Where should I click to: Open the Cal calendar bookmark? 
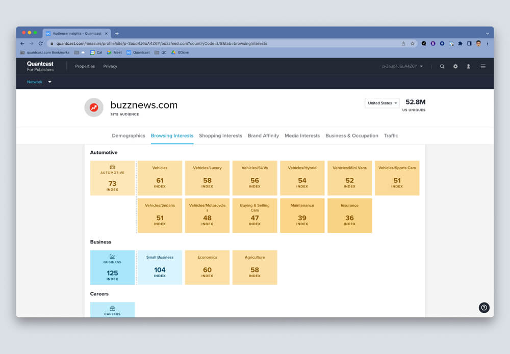(x=96, y=52)
